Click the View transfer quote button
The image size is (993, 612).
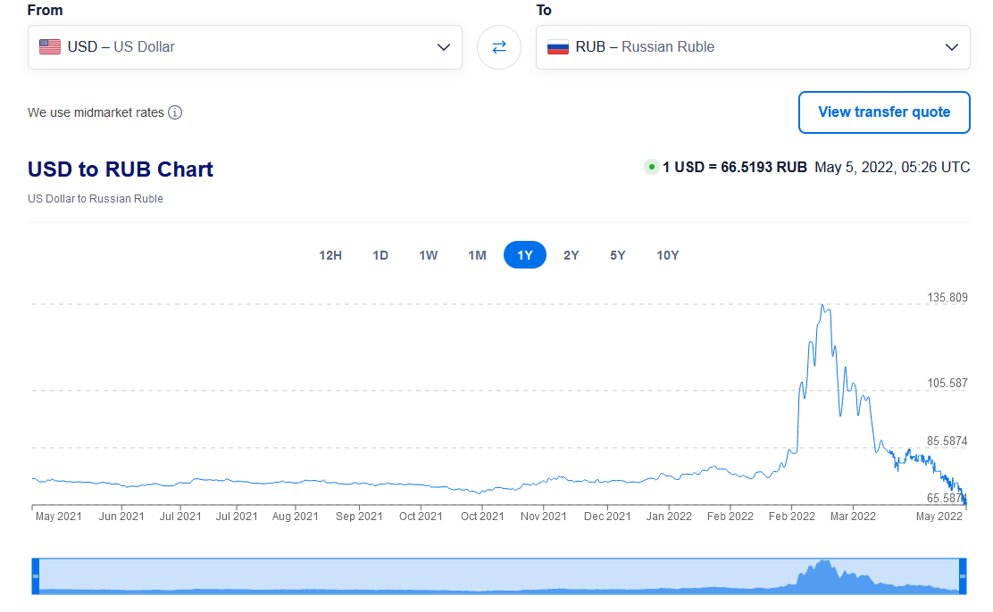[x=883, y=112]
